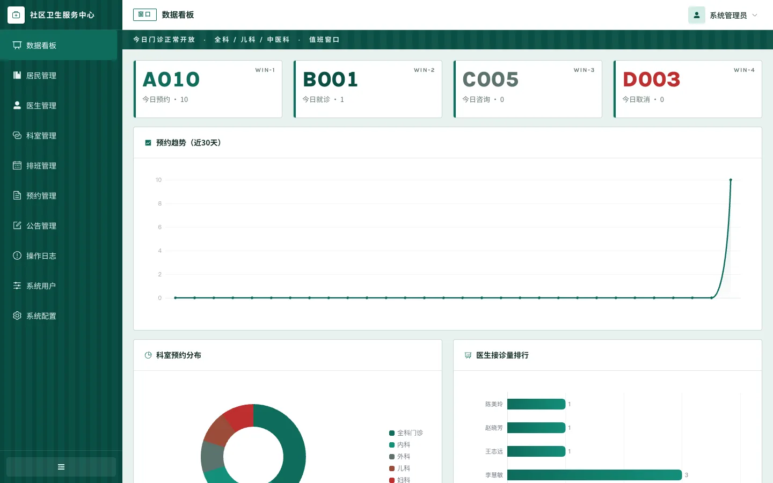Click the peak data point on trend chart
Image resolution: width=773 pixels, height=483 pixels.
(731, 180)
